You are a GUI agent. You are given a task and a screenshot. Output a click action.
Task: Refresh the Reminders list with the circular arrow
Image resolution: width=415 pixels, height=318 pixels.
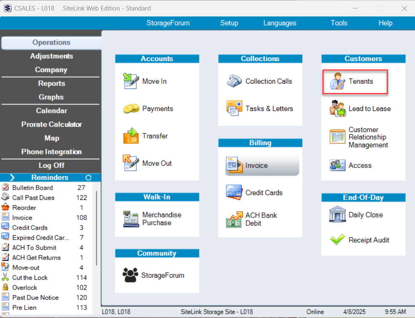pyautogui.click(x=88, y=178)
